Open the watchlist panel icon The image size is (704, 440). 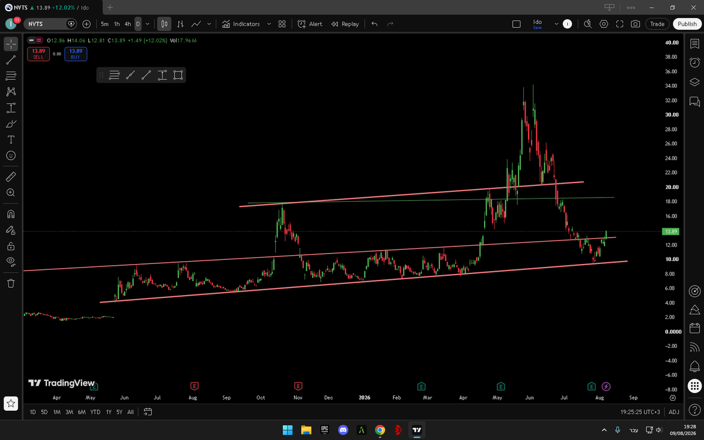[695, 44]
